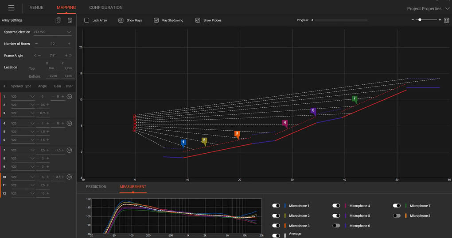Enable Microphone 8 toggle
Viewport: 452px width, 238px height.
[397, 215]
